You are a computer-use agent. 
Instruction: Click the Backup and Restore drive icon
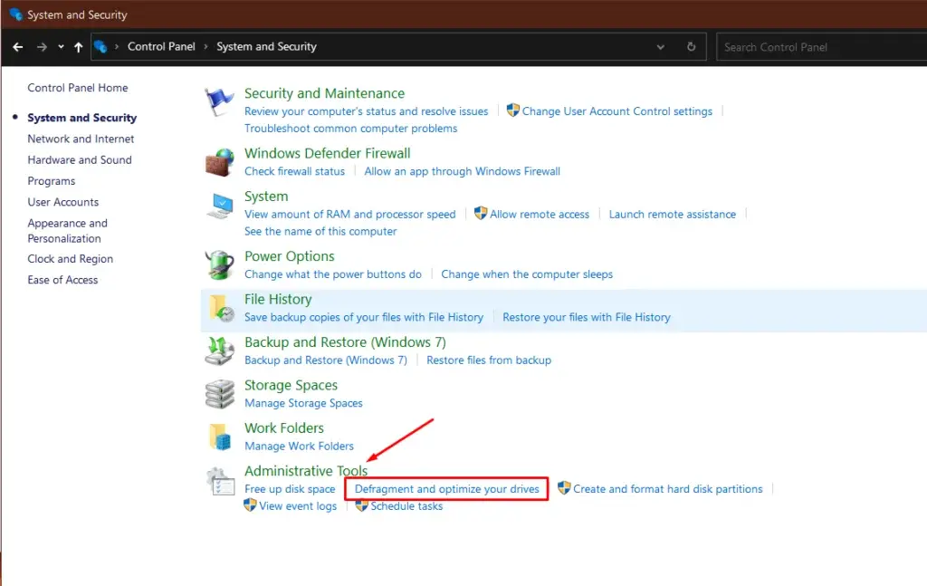click(x=219, y=351)
